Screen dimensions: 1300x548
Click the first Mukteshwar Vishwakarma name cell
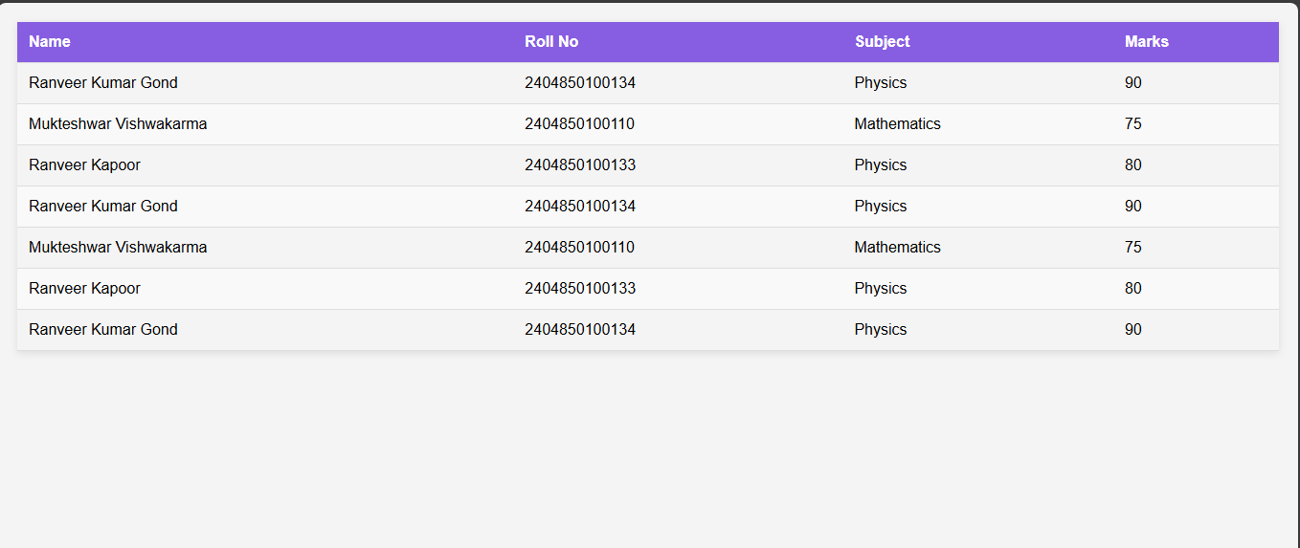coord(118,124)
